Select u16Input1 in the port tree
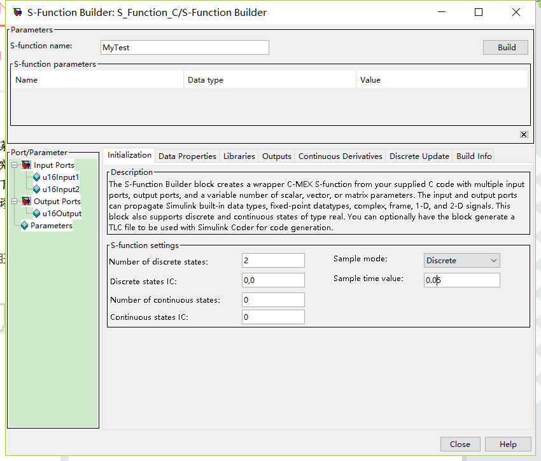 point(60,177)
